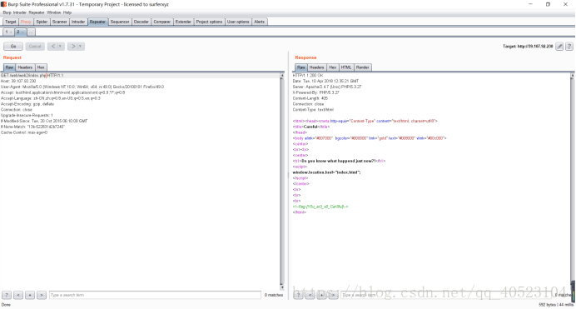This screenshot has width=576, height=309.
Task: Switch to the Scanner tab
Action: coord(59,22)
